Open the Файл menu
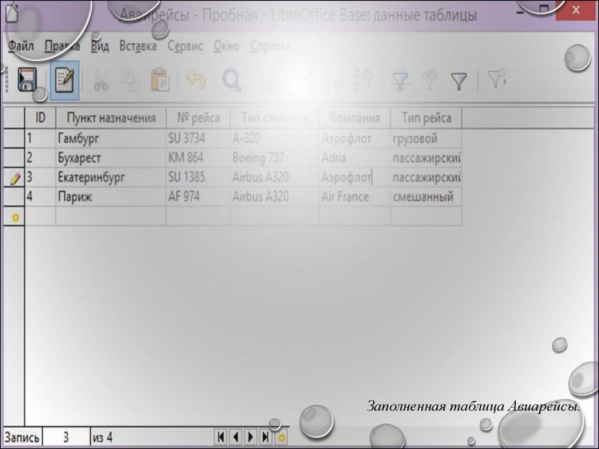The height and width of the screenshot is (449, 599). point(20,46)
